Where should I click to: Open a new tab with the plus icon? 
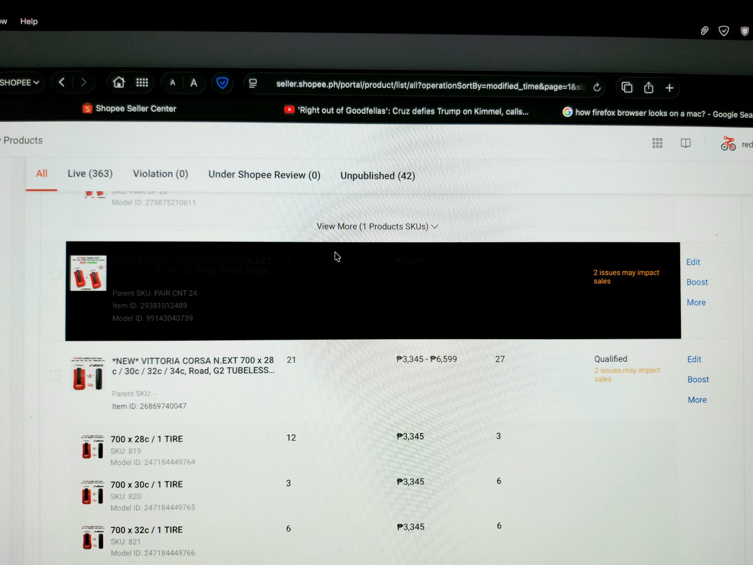point(669,88)
